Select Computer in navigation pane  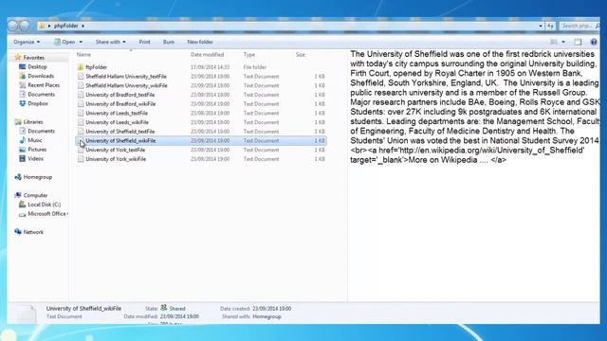click(x=35, y=195)
